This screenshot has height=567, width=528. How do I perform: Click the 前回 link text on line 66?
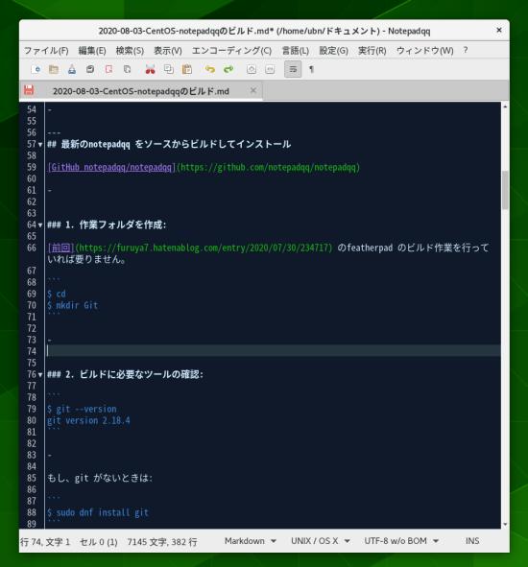point(60,248)
